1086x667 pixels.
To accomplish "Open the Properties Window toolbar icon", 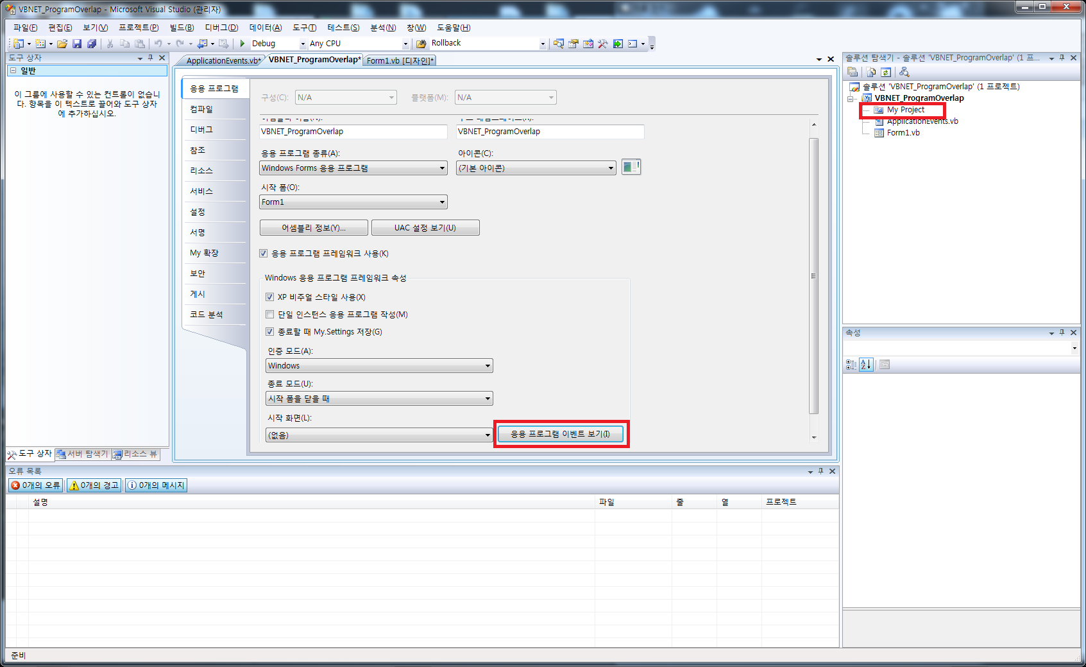I will (573, 44).
